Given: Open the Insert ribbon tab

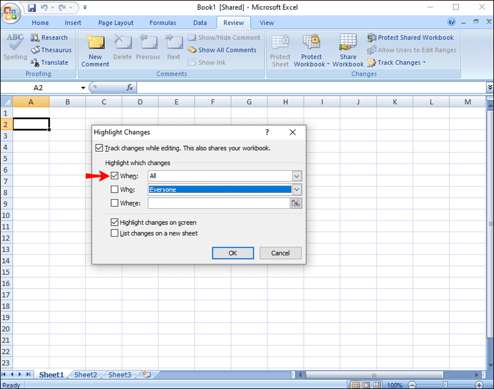Looking at the screenshot, I should 73,23.
